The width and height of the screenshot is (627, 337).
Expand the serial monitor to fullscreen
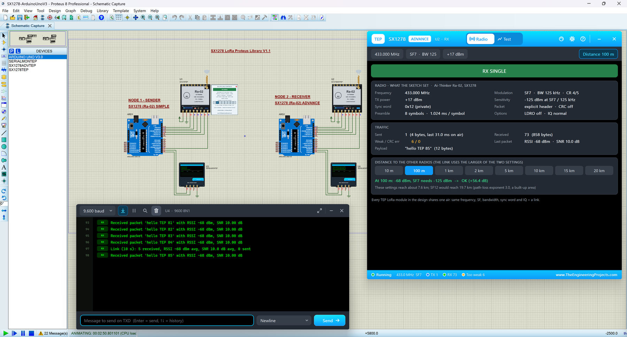319,211
